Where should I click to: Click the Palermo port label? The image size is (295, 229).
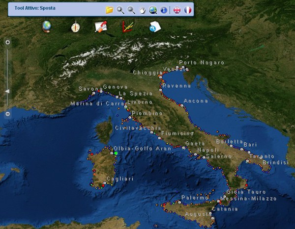point(195,198)
